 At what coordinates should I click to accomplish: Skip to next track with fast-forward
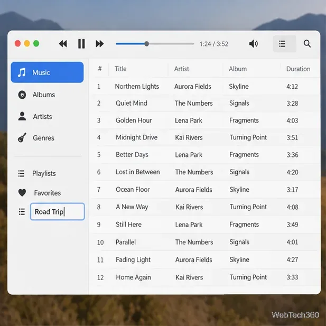tap(99, 44)
